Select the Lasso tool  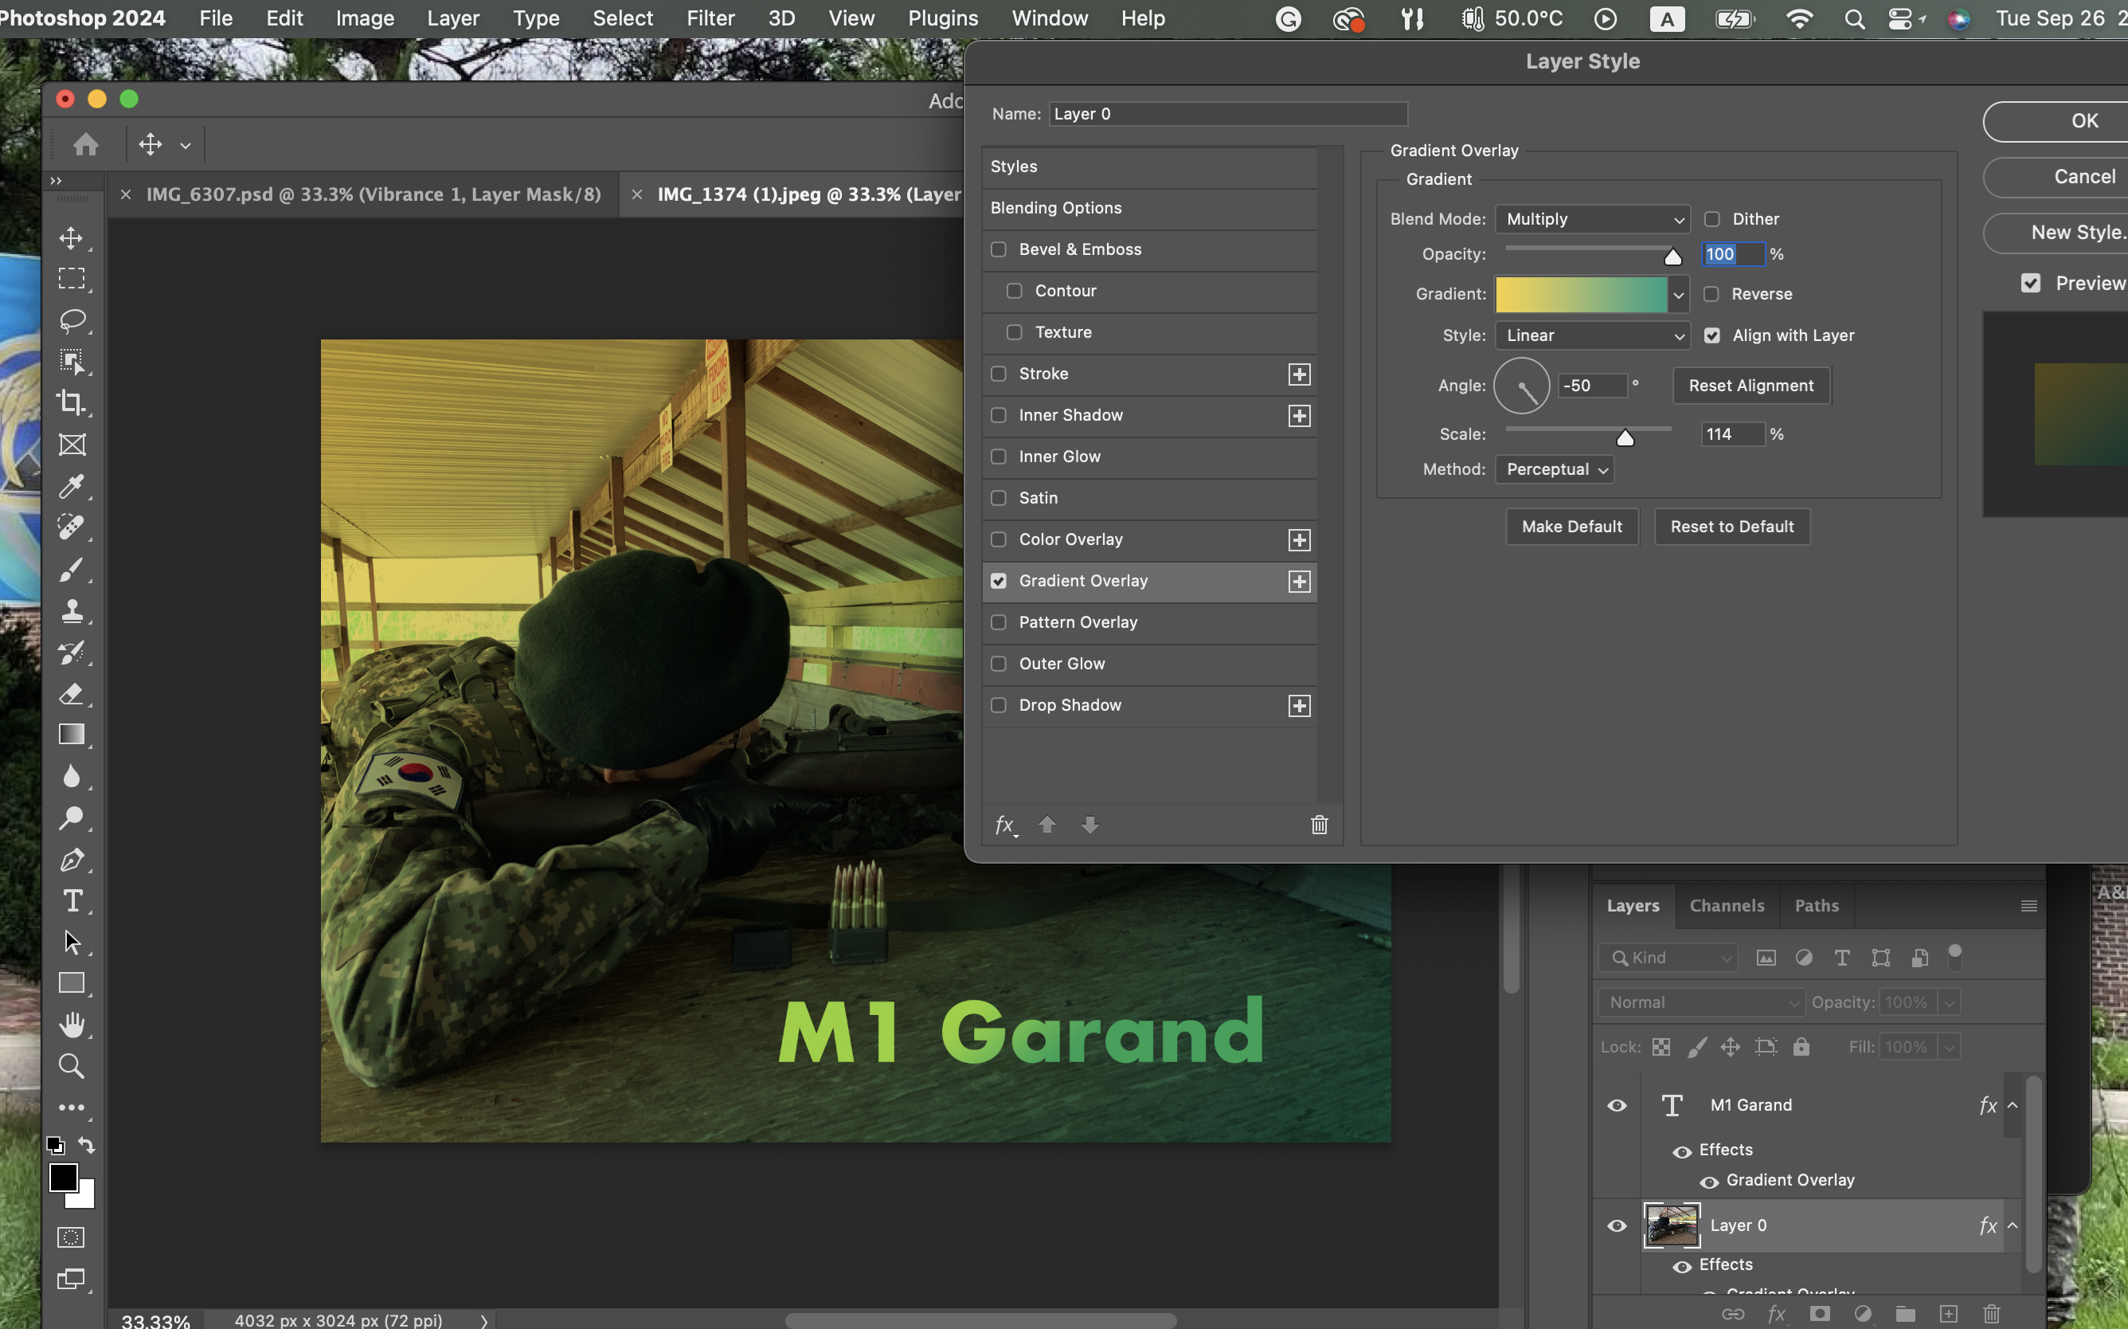[x=71, y=320]
